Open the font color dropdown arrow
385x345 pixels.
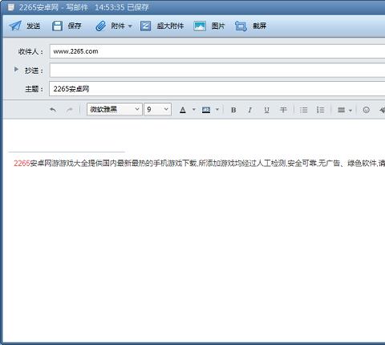194,109
